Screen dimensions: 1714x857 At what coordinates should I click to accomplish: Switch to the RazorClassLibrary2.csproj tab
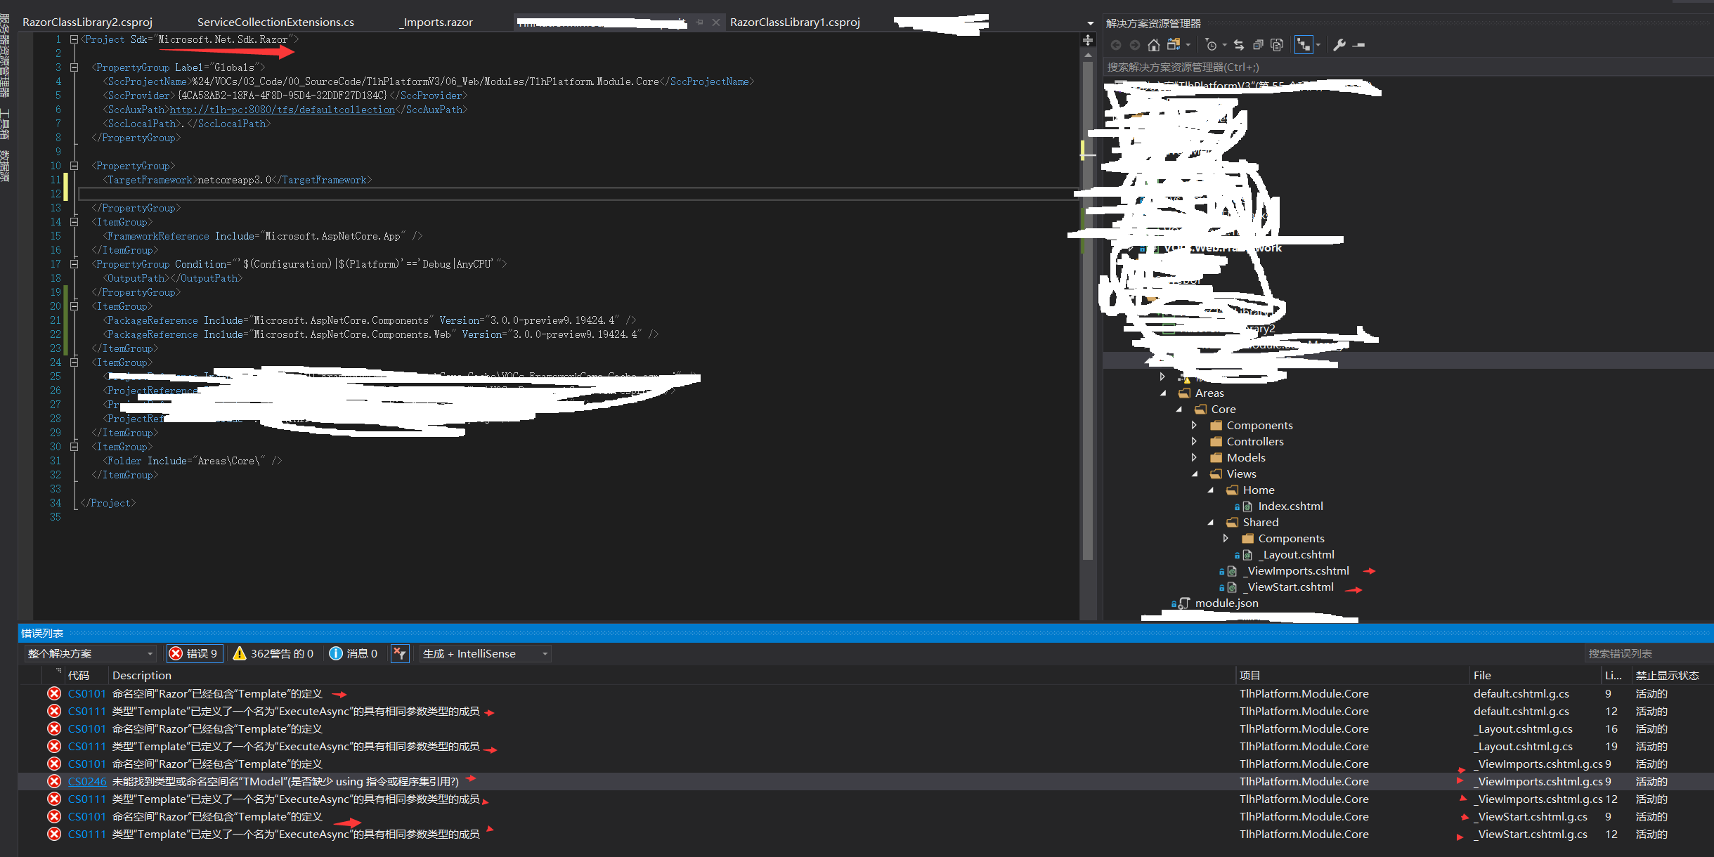87,22
